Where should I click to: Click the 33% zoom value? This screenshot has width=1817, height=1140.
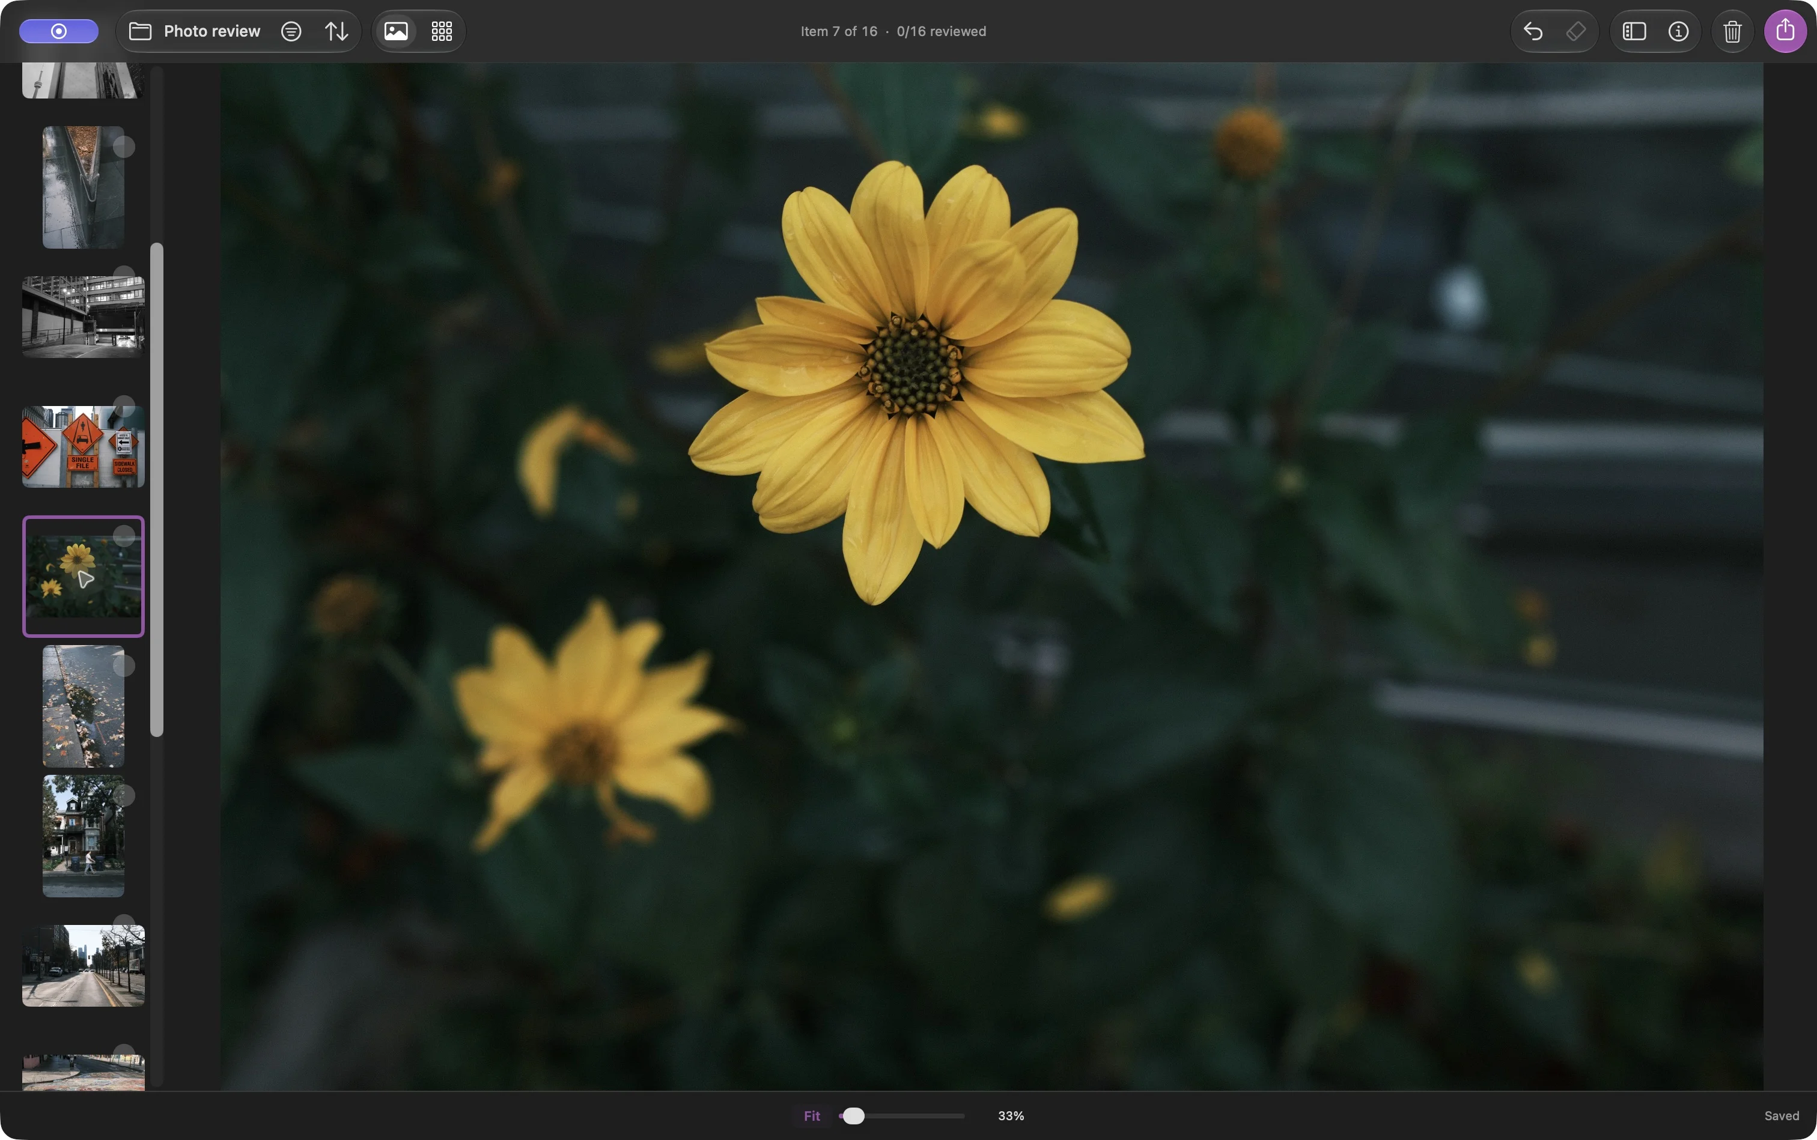(1011, 1116)
